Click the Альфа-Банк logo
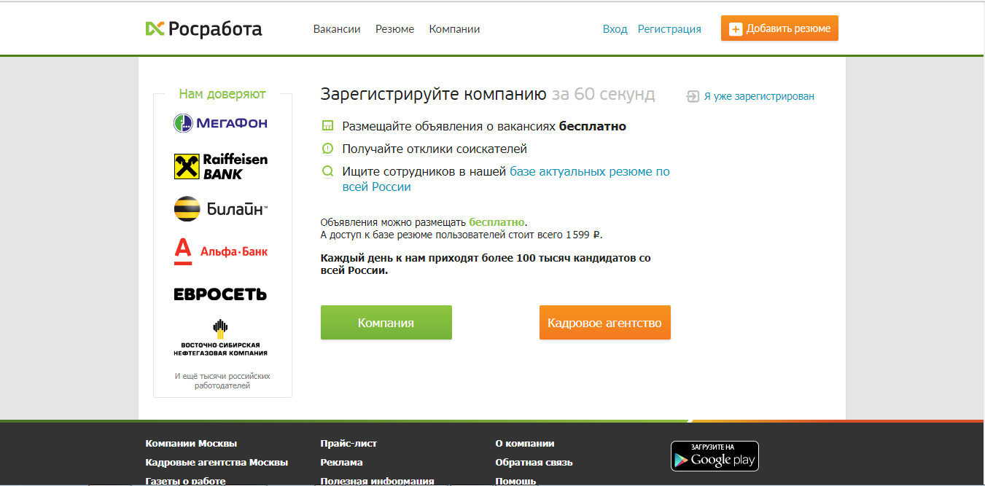The height and width of the screenshot is (486, 985). 221,249
